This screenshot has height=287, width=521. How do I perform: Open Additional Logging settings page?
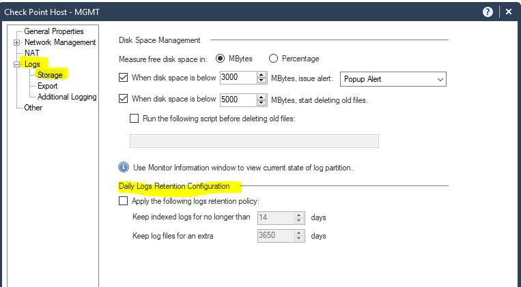(x=67, y=97)
